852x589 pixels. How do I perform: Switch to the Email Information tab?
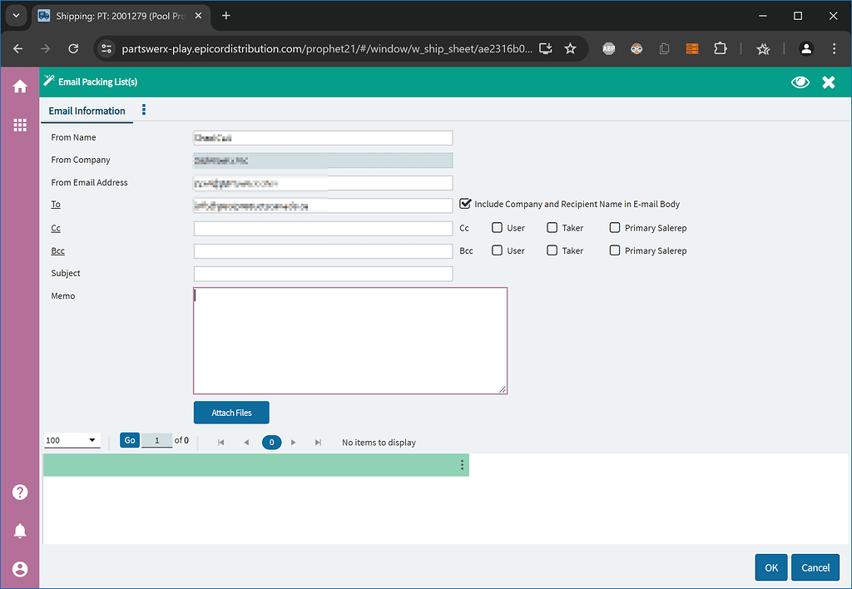coord(87,111)
